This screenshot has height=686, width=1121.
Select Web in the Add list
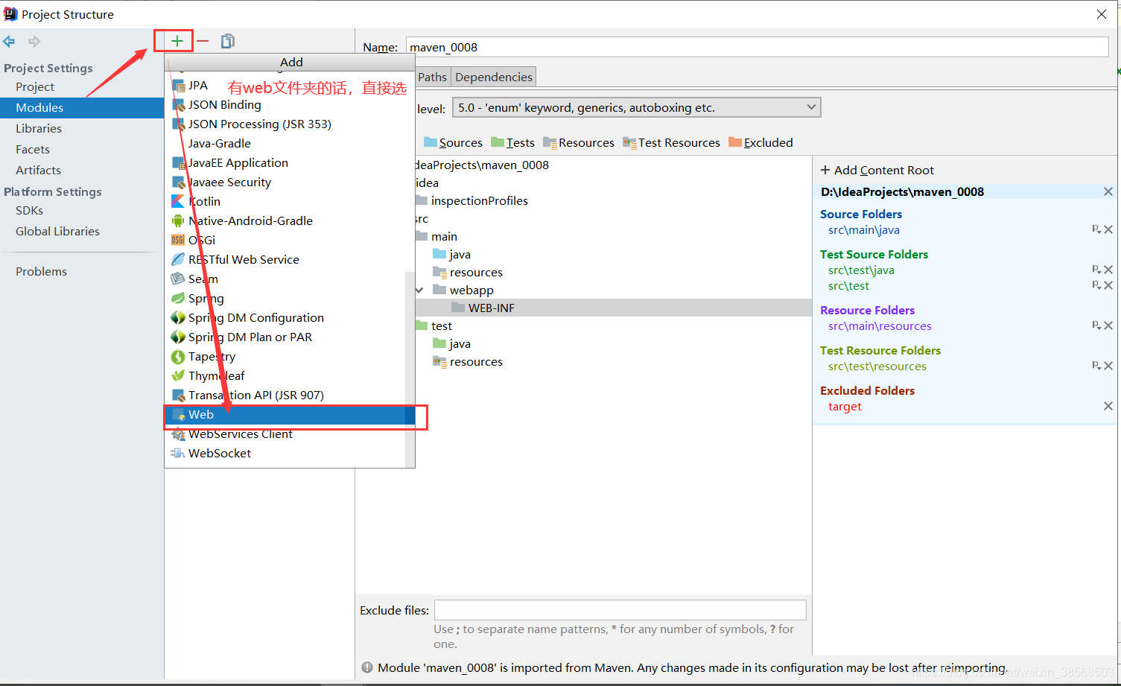coord(289,415)
